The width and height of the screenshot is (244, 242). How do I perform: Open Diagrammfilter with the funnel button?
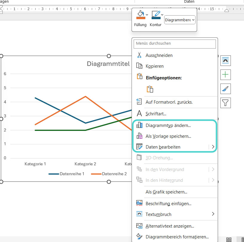225,103
